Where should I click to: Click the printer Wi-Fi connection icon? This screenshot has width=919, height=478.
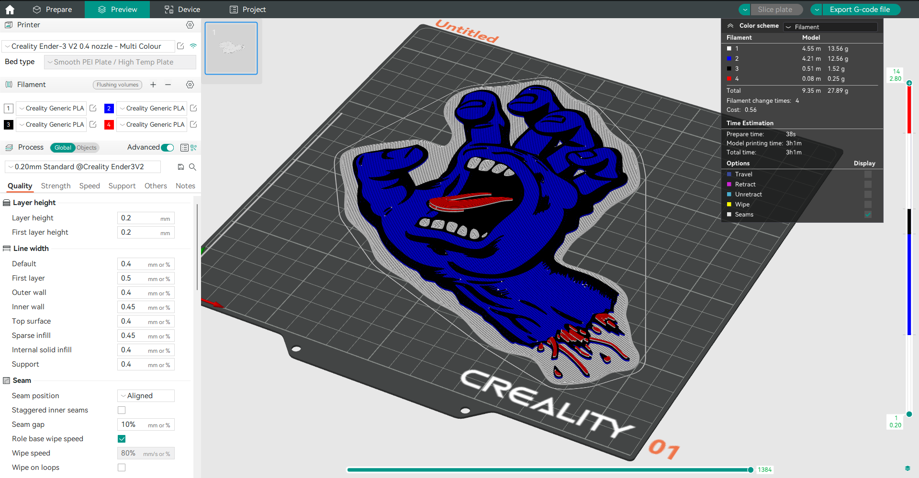(x=193, y=46)
